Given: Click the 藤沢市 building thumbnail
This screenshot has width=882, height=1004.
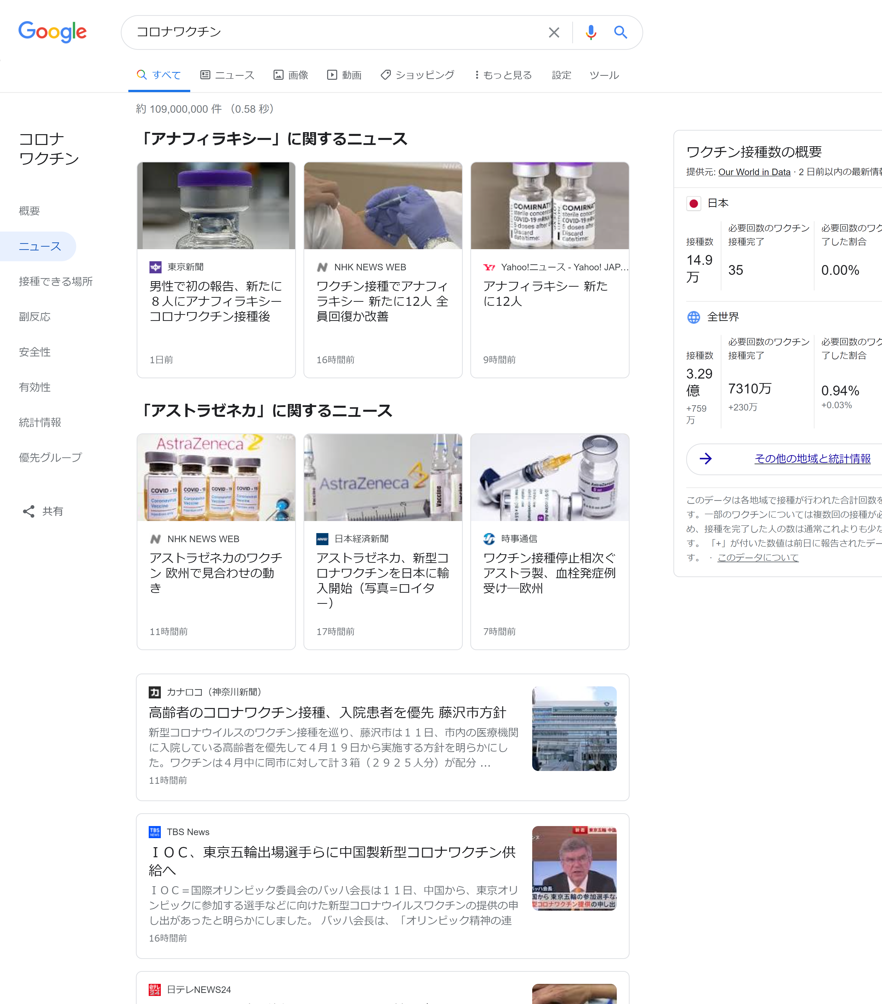Looking at the screenshot, I should 574,728.
